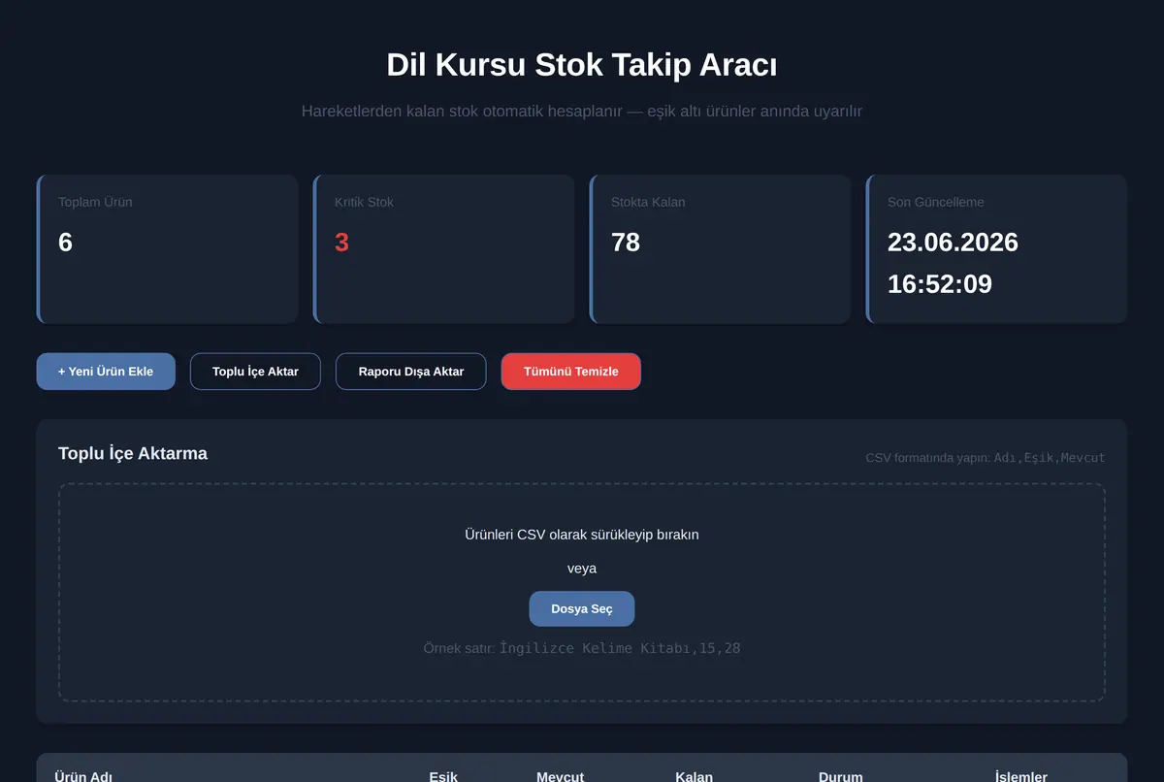Image resolution: width=1164 pixels, height=782 pixels.
Task: Open the Toplu İçe Aktar panel button
Action: tap(255, 372)
